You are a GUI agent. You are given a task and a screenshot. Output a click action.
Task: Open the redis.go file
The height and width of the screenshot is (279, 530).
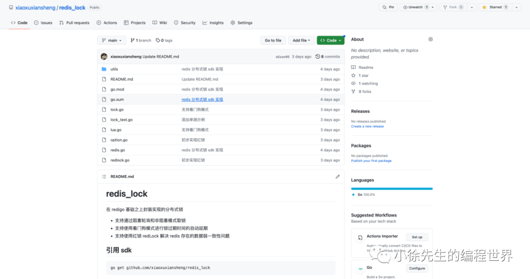click(x=118, y=150)
